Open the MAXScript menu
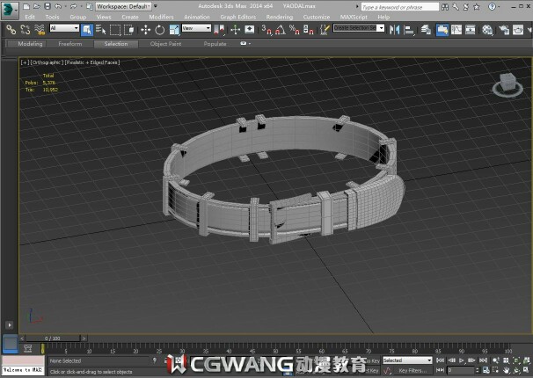The height and width of the screenshot is (378, 533). 354,17
